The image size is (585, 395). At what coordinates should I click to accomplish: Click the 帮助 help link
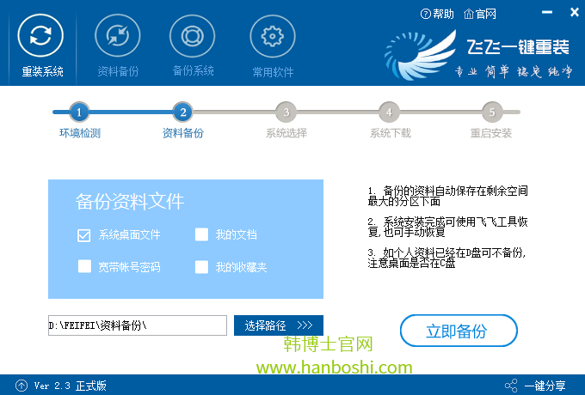[437, 14]
